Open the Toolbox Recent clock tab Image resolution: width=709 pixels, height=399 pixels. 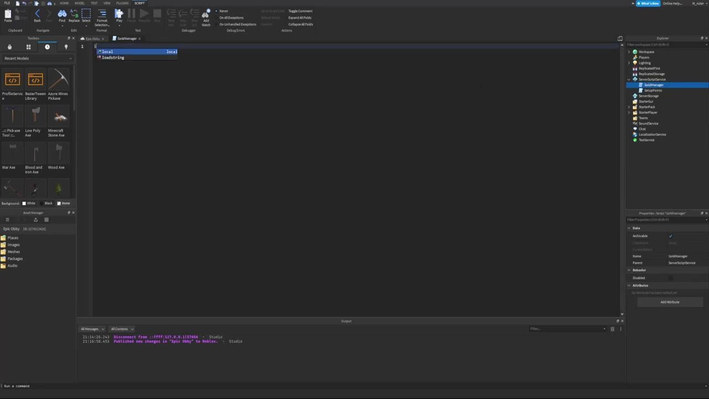(x=47, y=47)
